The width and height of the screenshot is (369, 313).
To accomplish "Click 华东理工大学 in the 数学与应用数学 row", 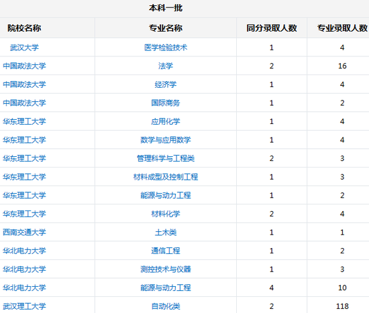I will point(24,140).
